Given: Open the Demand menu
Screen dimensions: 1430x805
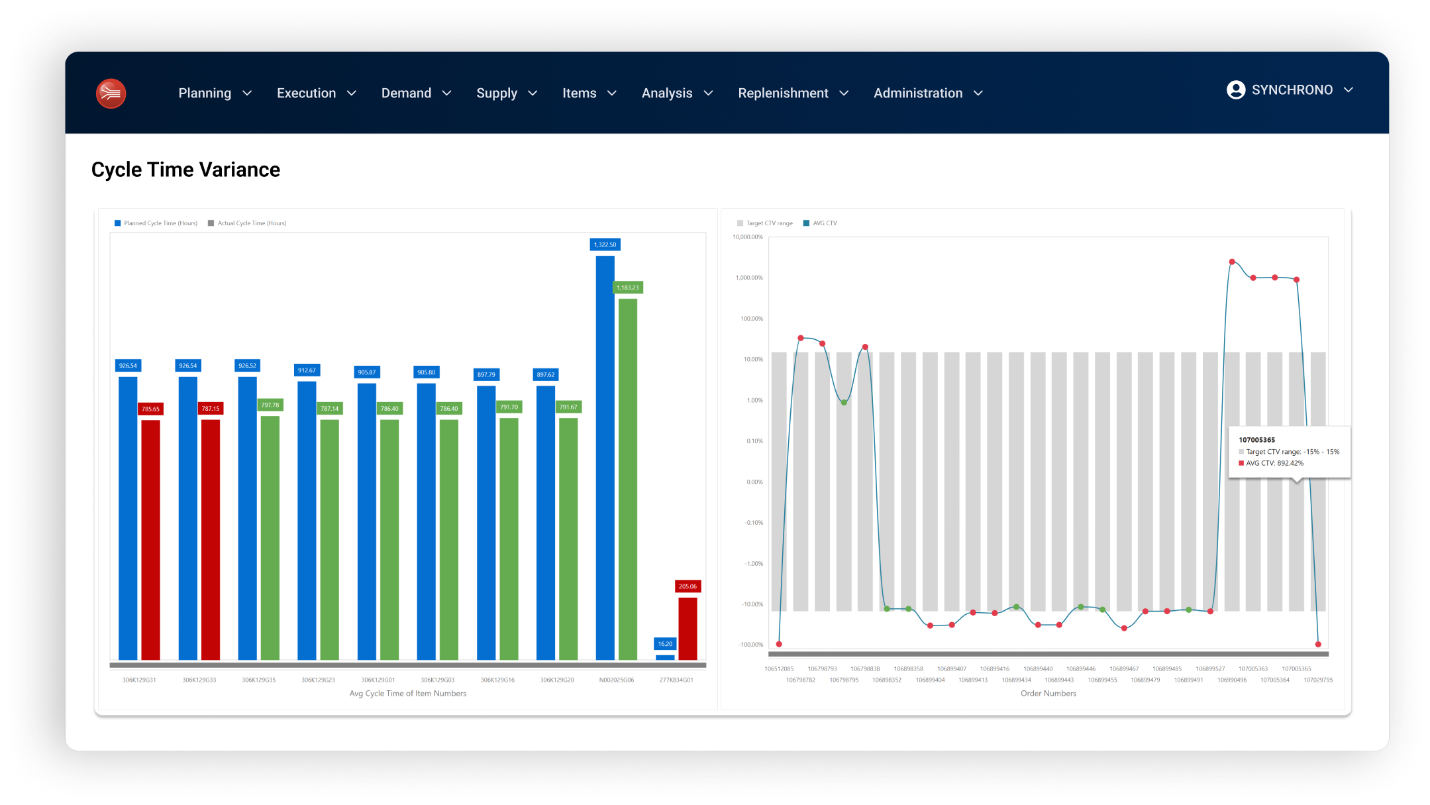Looking at the screenshot, I should pyautogui.click(x=406, y=93).
